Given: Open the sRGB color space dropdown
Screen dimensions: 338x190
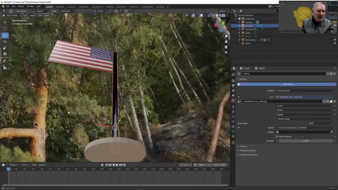Looking at the screenshot, I should pos(320,123).
